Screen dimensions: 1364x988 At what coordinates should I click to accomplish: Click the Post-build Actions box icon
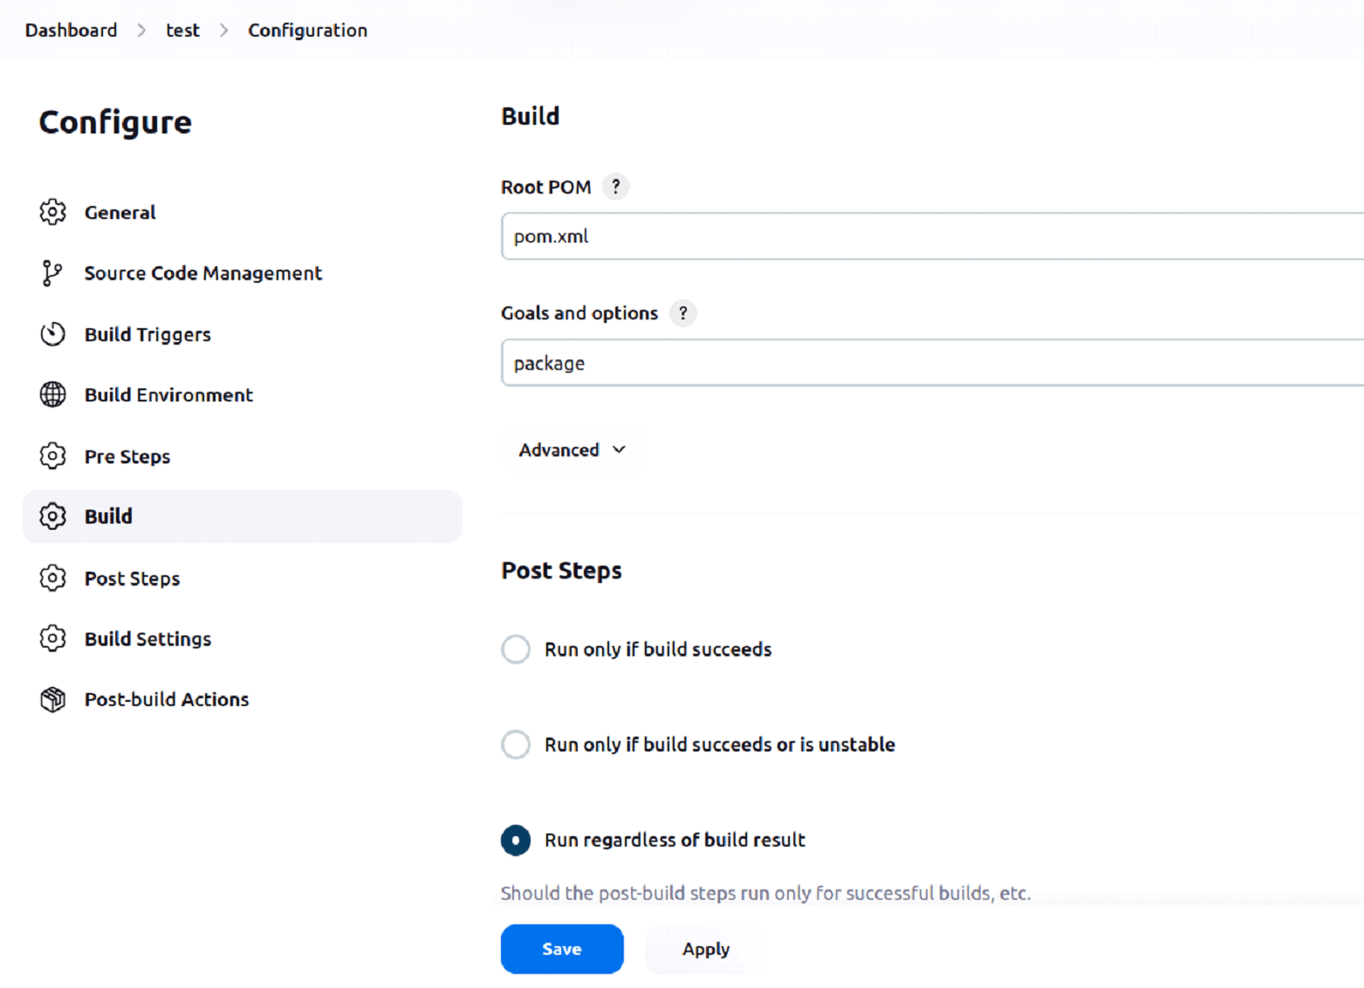(x=52, y=699)
